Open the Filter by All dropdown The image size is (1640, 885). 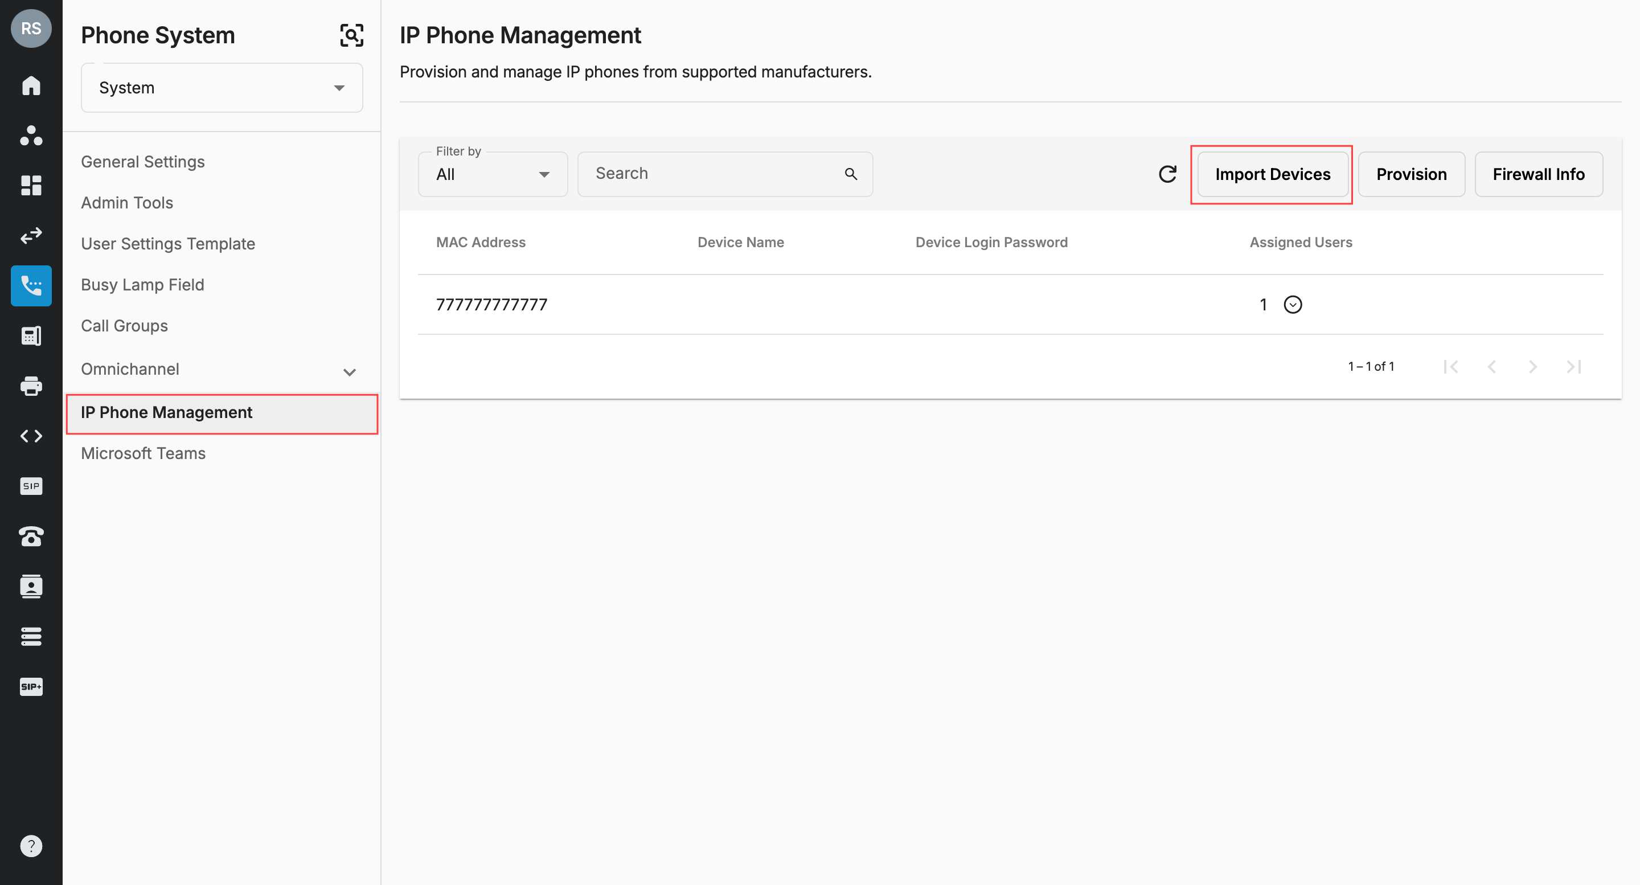pos(493,174)
